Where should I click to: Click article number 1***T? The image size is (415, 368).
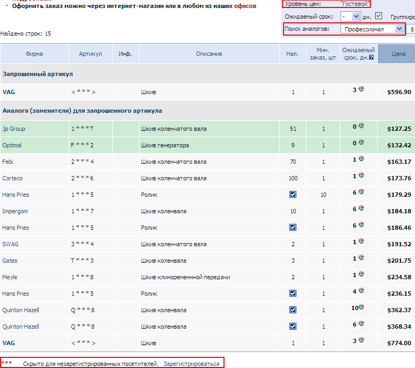[x=82, y=129]
